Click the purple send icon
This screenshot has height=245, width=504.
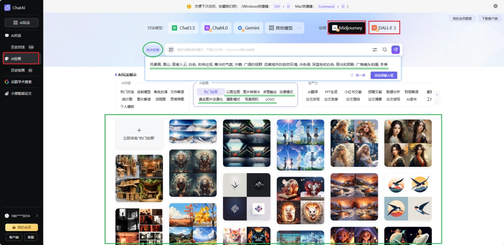tap(395, 50)
